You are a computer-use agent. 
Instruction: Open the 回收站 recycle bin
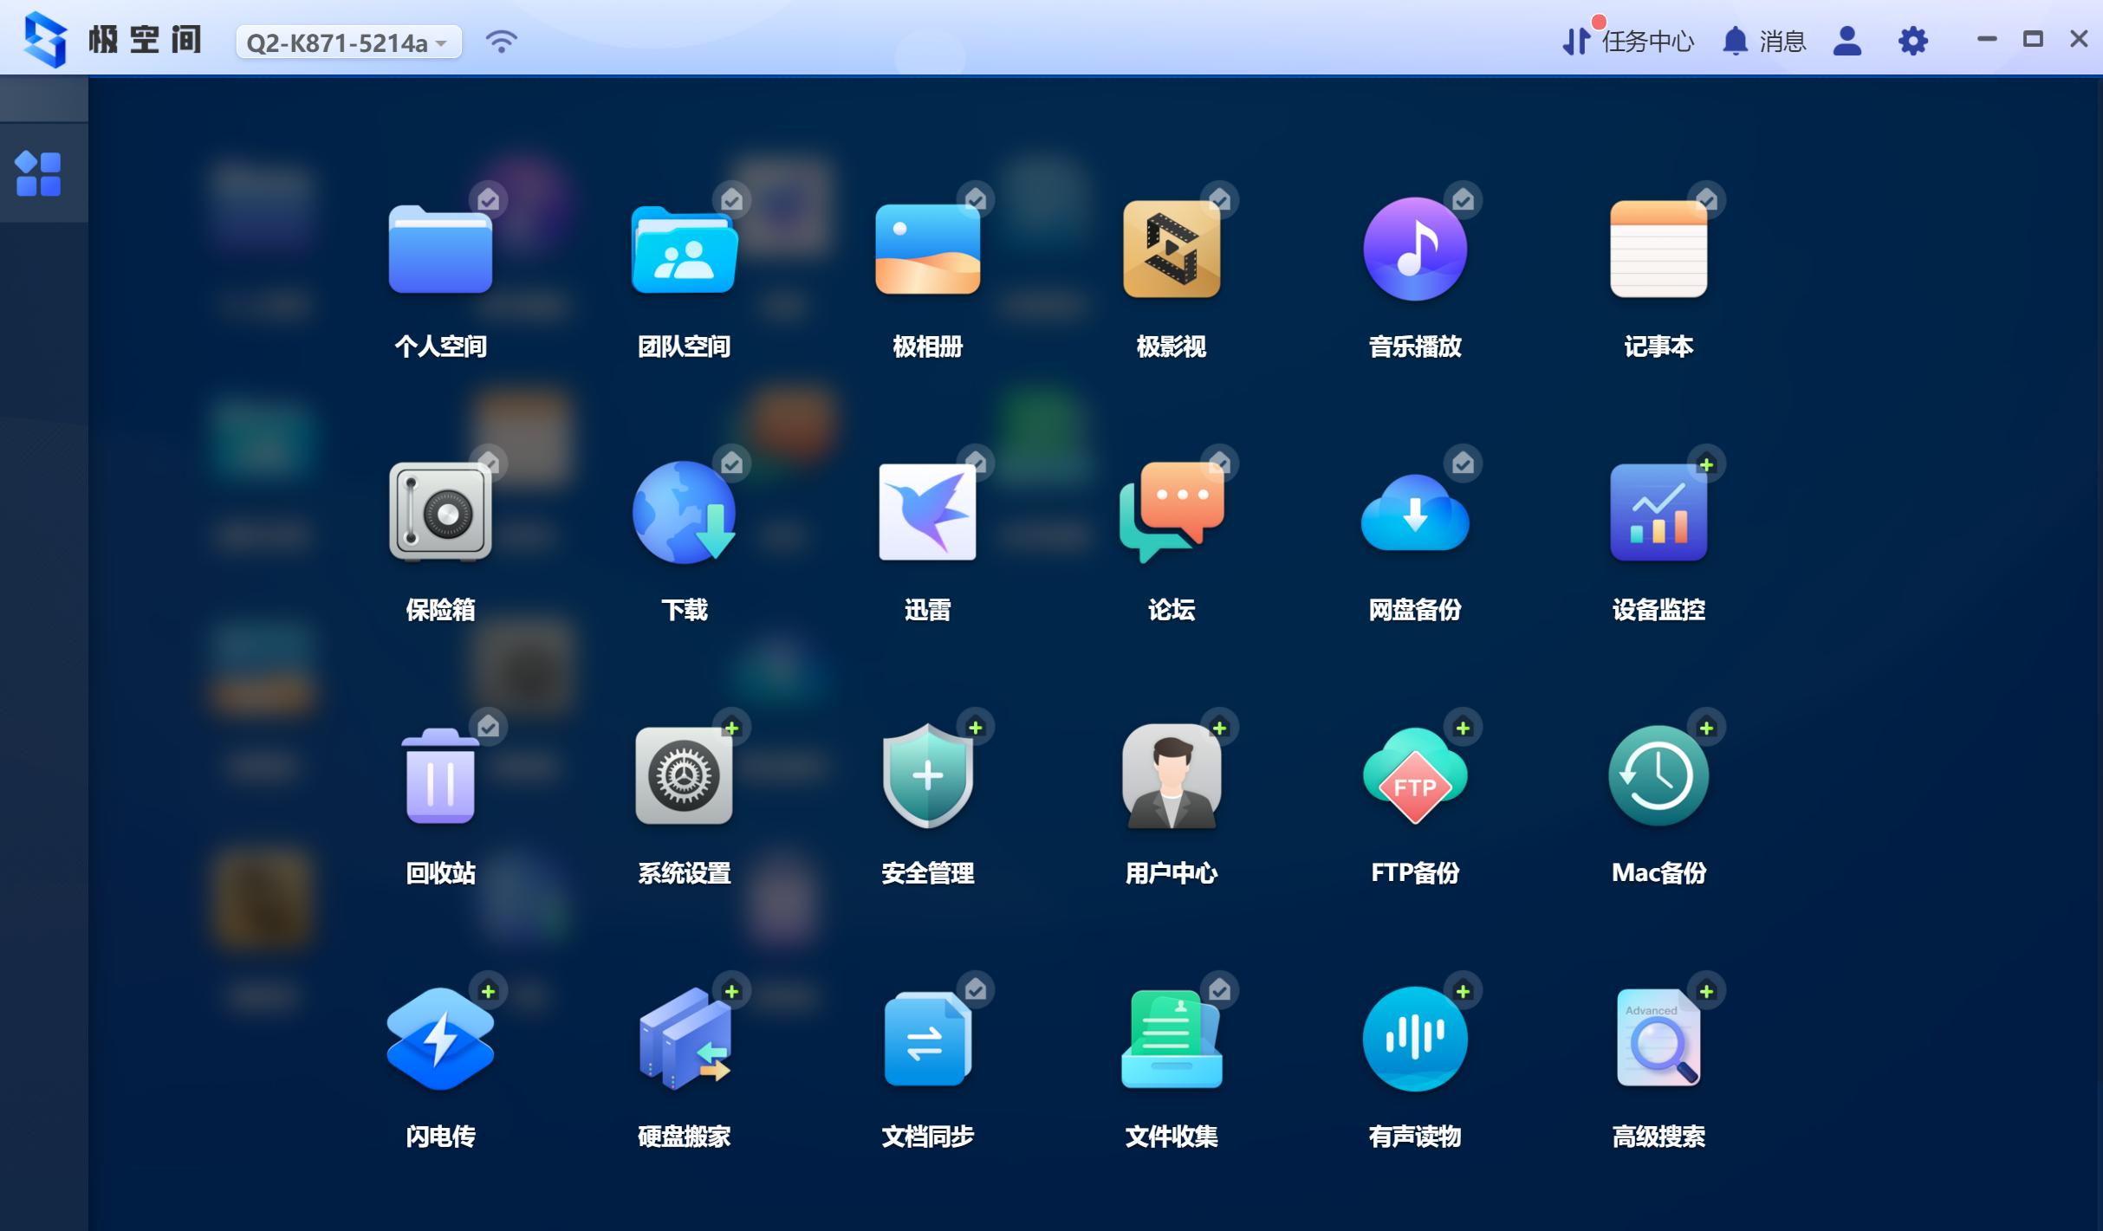[440, 777]
